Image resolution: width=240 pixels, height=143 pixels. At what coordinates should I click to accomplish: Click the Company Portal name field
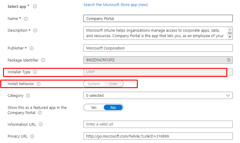click(x=158, y=18)
